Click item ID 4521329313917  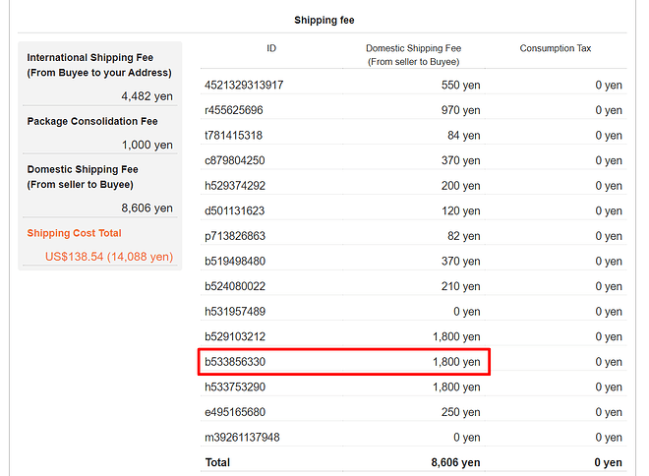coord(244,85)
